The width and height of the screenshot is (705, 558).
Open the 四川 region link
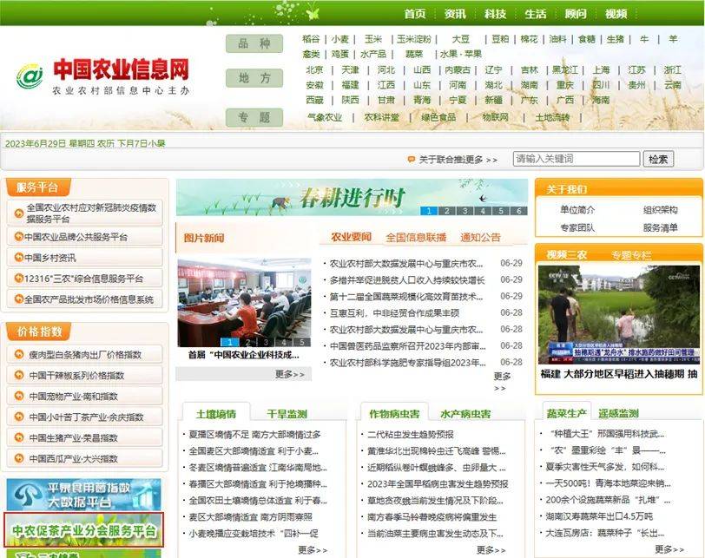(601, 85)
